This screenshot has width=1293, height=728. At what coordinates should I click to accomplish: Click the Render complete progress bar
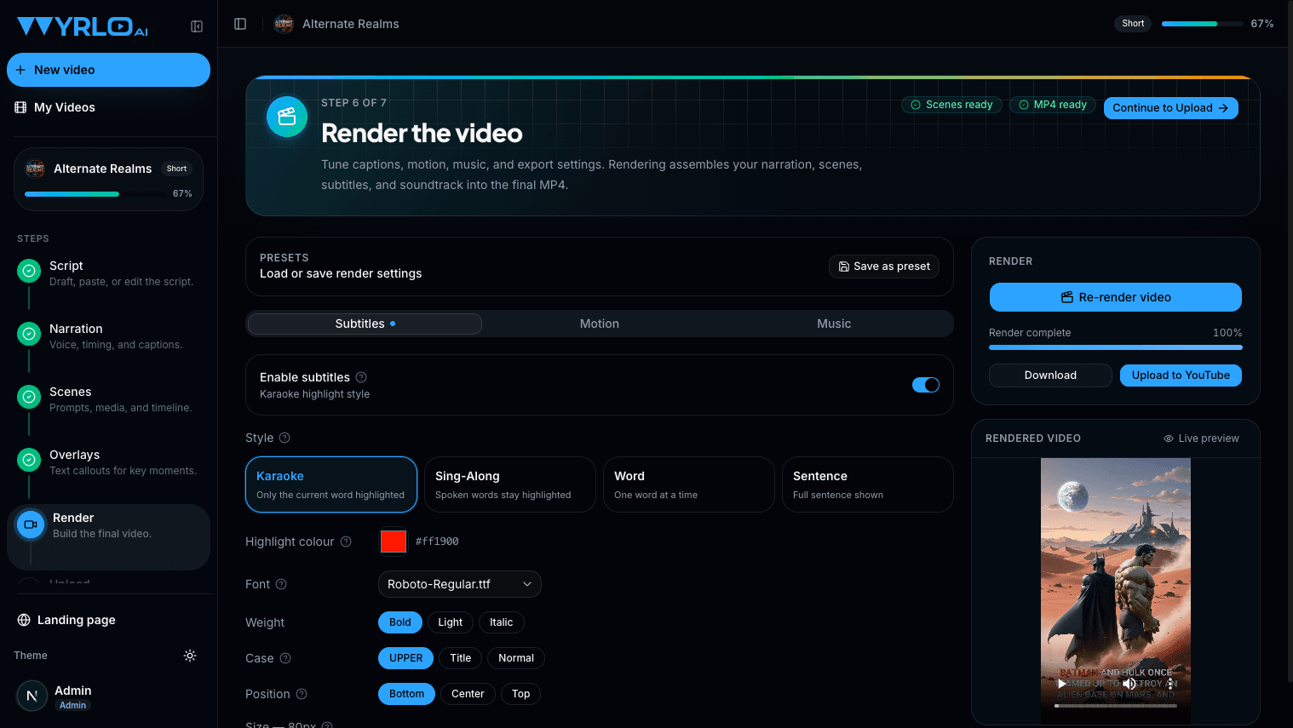pos(1116,347)
